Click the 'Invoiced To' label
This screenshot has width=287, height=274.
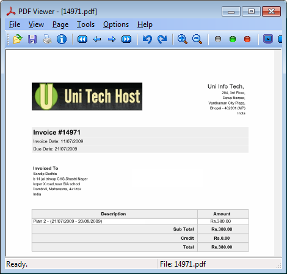46,168
